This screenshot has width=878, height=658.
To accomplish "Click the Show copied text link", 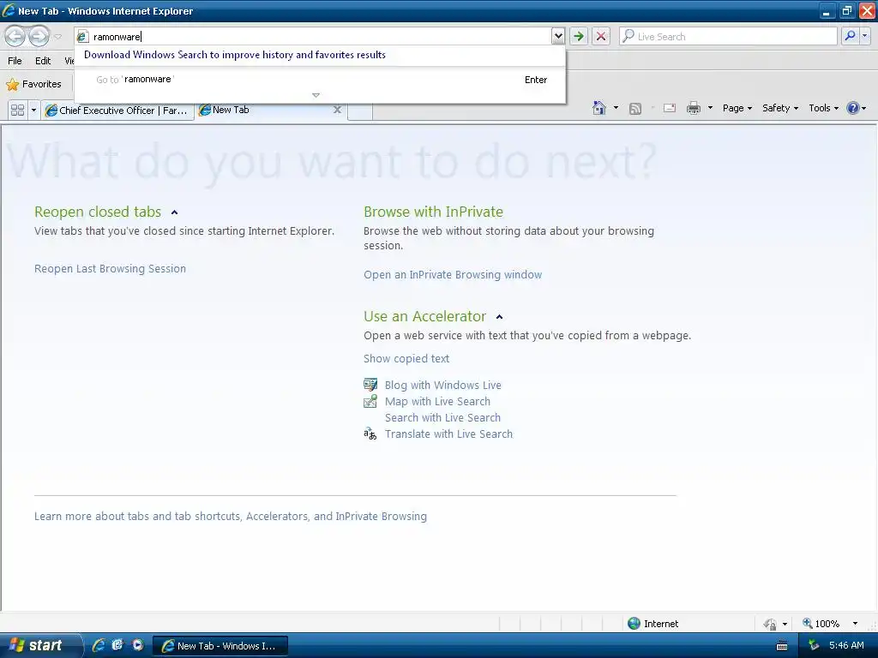I will pyautogui.click(x=406, y=359).
